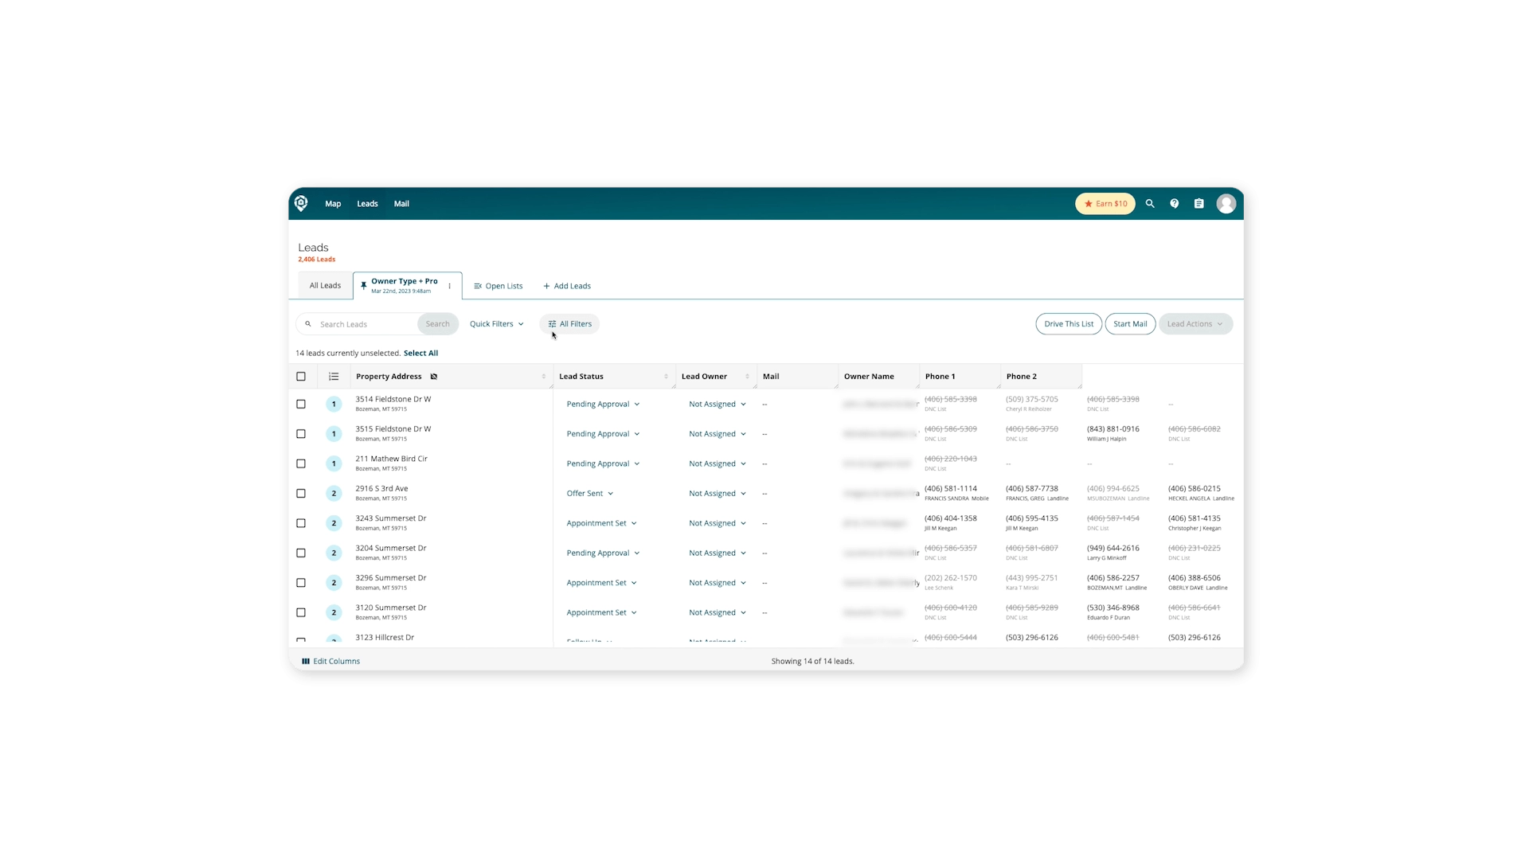Open the clipboard tasks icon
Viewport: 1529px width, 860px height.
[x=1199, y=204]
